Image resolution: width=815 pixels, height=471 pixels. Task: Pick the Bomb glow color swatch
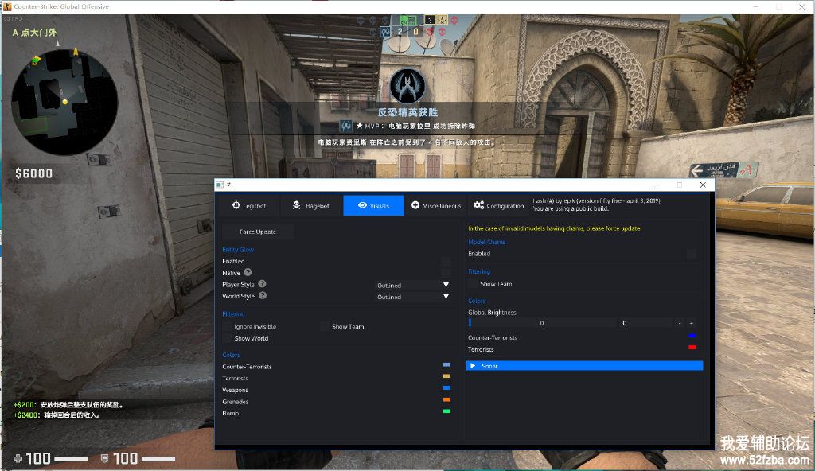coord(446,411)
